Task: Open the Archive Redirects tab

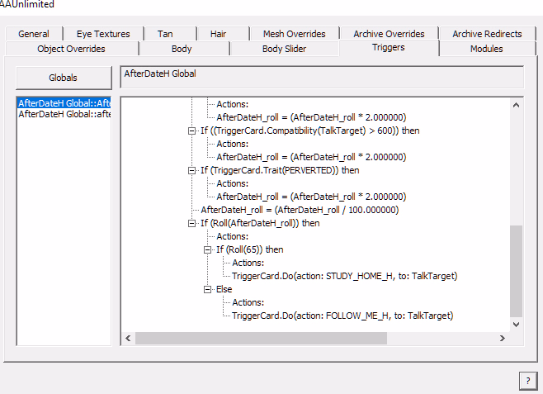Action: [x=487, y=34]
